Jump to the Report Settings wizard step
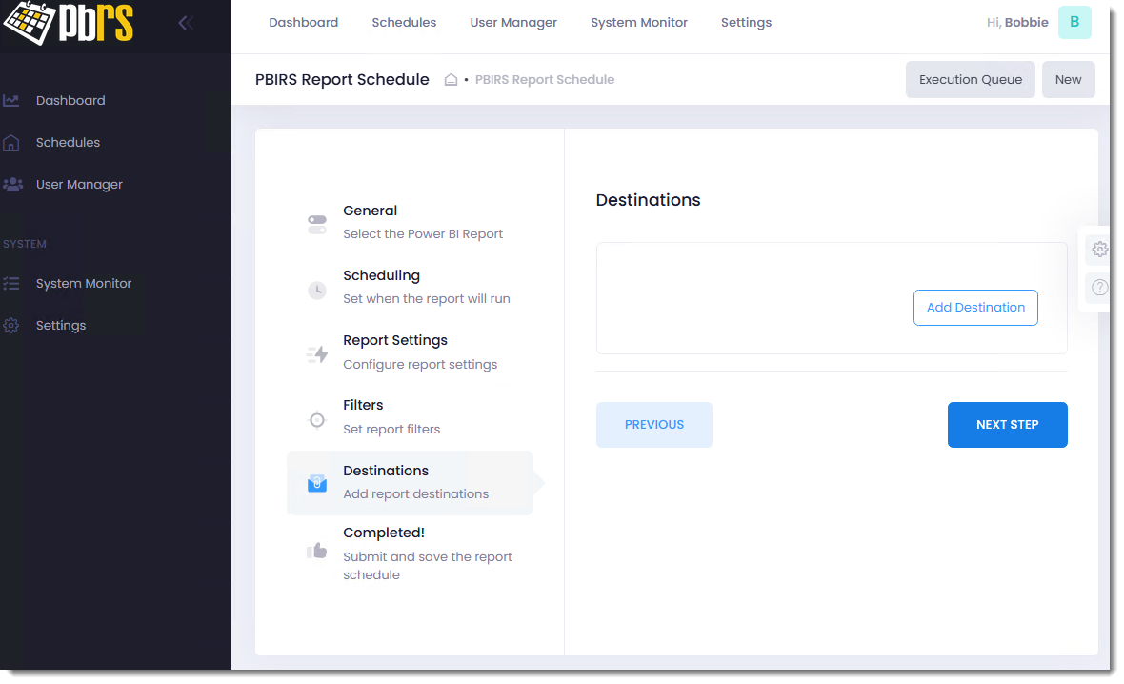 [395, 352]
